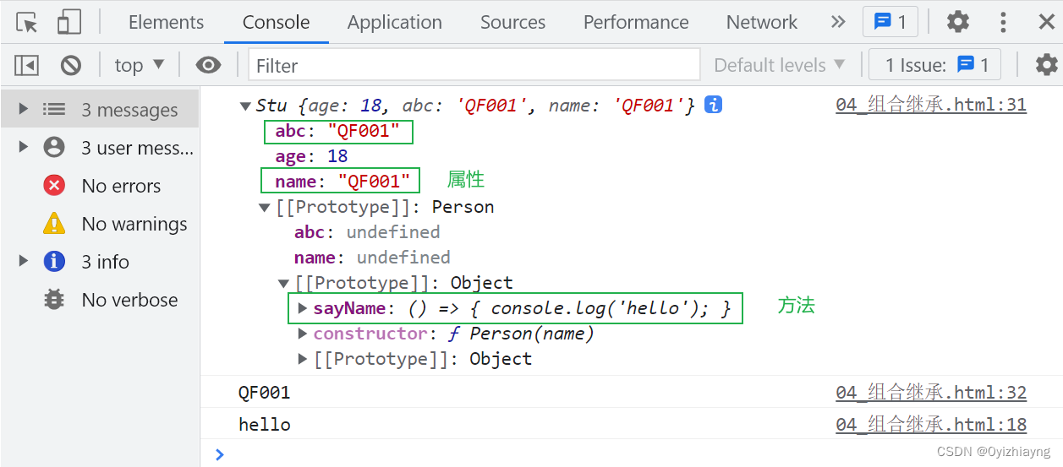The height and width of the screenshot is (467, 1063).
Task: Click into the Filter input field
Action: 474,65
